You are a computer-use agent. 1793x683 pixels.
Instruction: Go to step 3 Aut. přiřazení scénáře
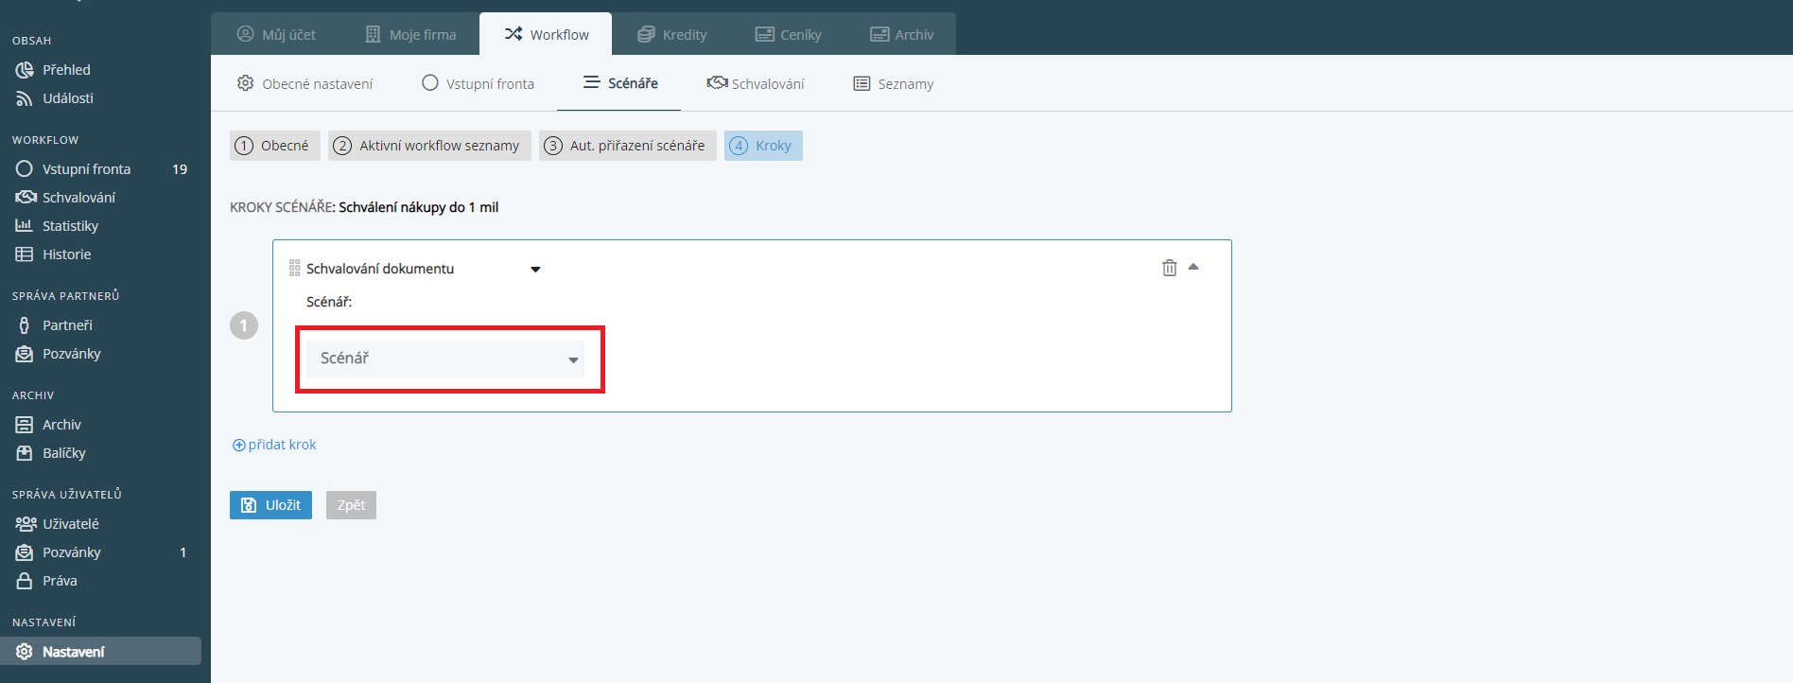point(627,146)
